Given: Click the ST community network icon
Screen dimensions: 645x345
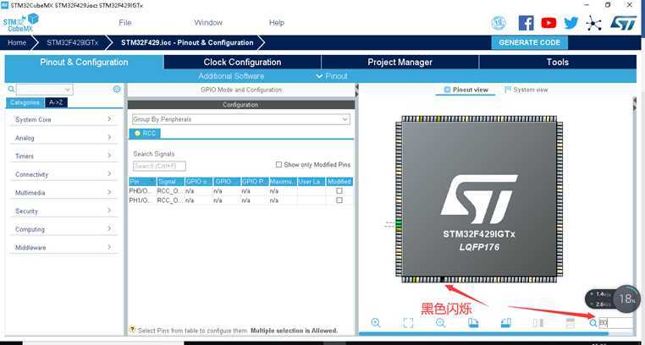Looking at the screenshot, I should tap(593, 23).
